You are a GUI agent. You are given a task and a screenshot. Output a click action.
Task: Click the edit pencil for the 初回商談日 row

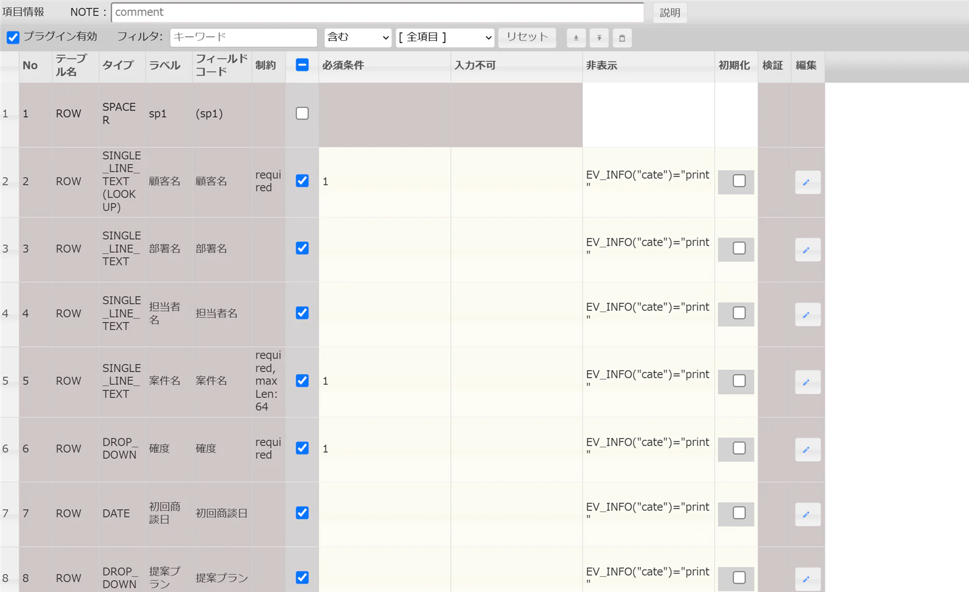(807, 514)
